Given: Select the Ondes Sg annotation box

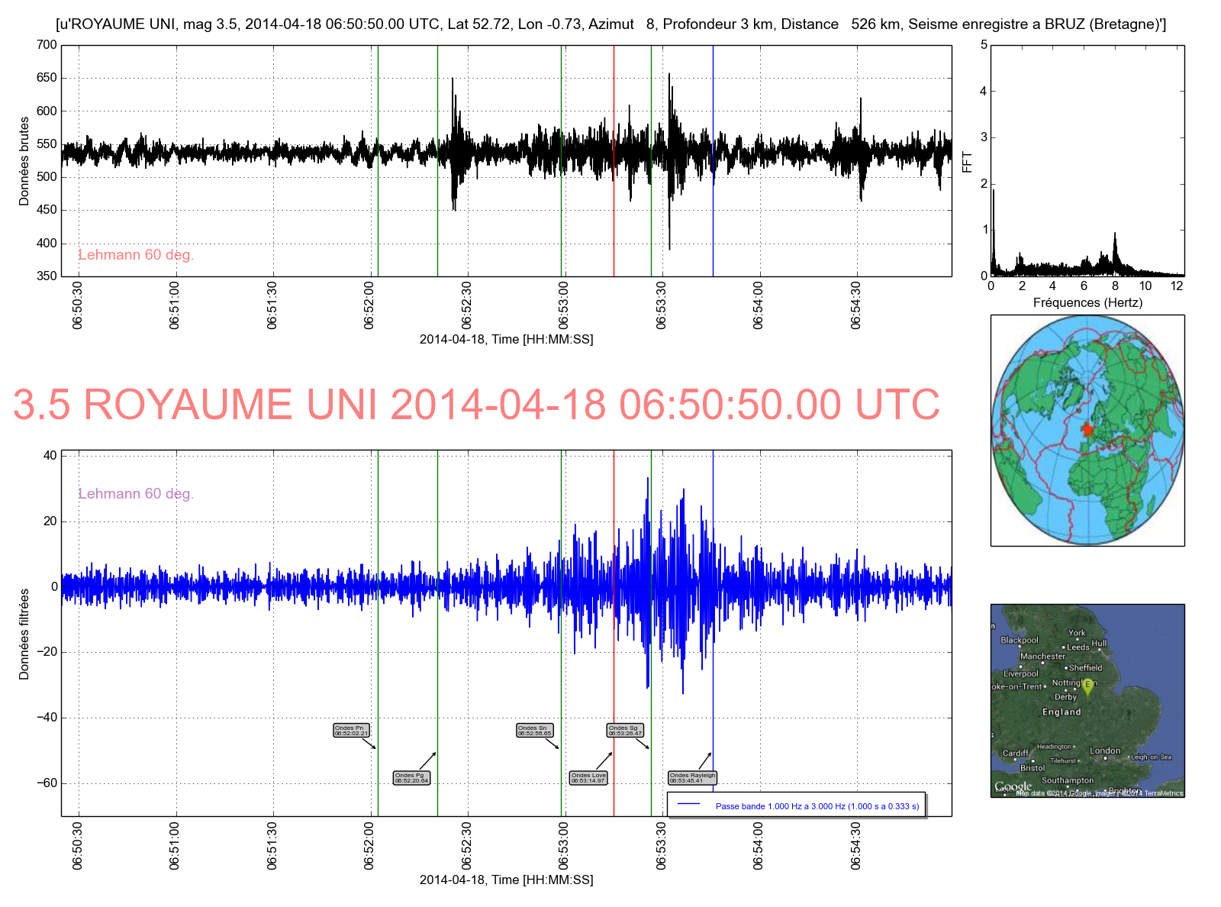Looking at the screenshot, I should pos(625,730).
